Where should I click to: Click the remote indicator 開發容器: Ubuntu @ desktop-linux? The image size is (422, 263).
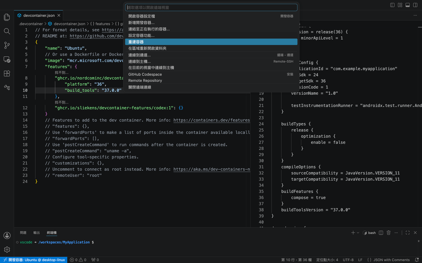[x=34, y=260]
